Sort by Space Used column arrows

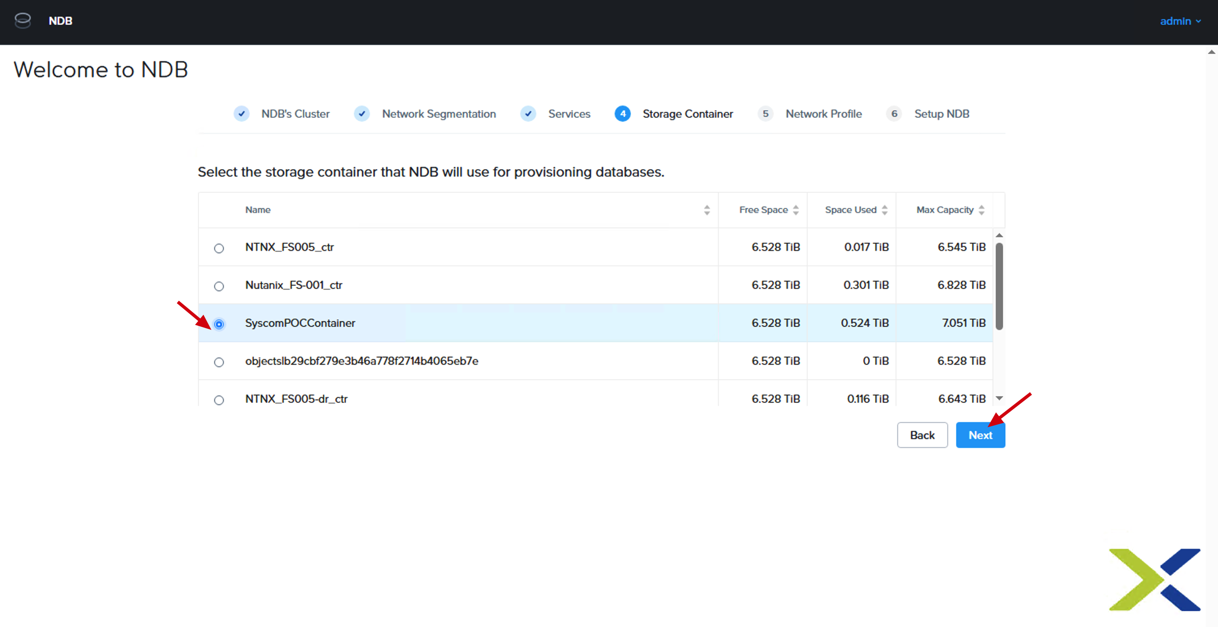pyautogui.click(x=885, y=210)
